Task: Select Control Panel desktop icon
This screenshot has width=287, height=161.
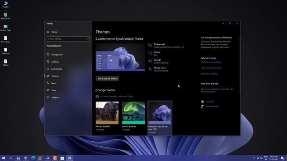Action: coord(5,28)
